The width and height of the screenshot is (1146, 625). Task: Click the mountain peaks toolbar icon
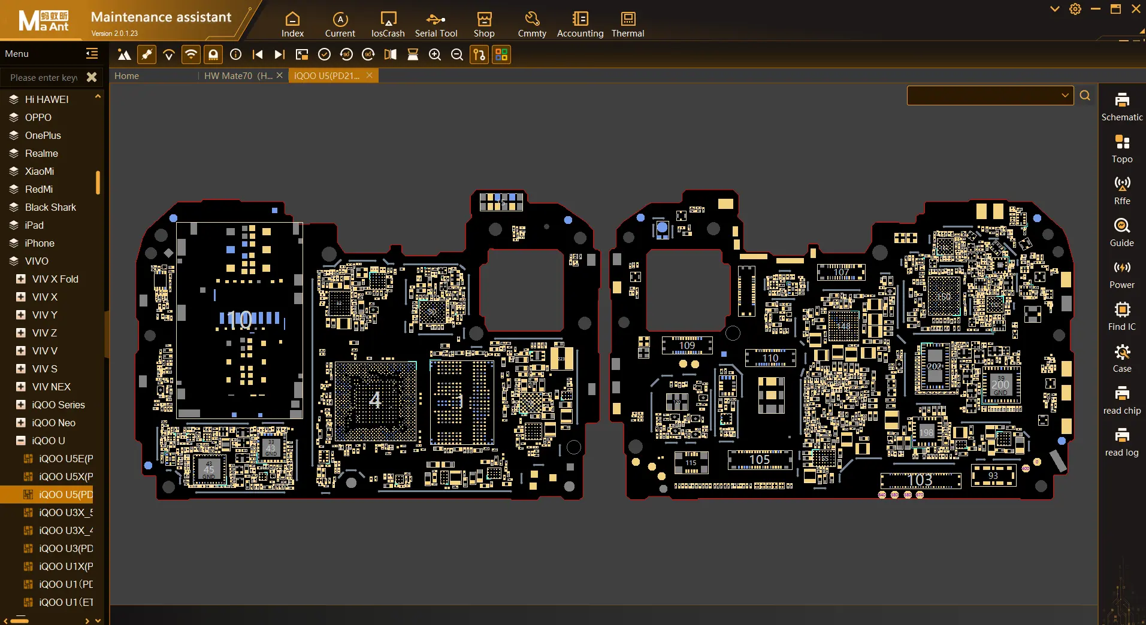click(124, 55)
